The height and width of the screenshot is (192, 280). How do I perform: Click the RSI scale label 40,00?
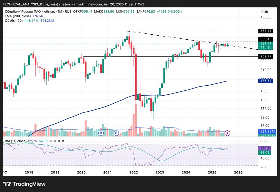tap(265, 158)
